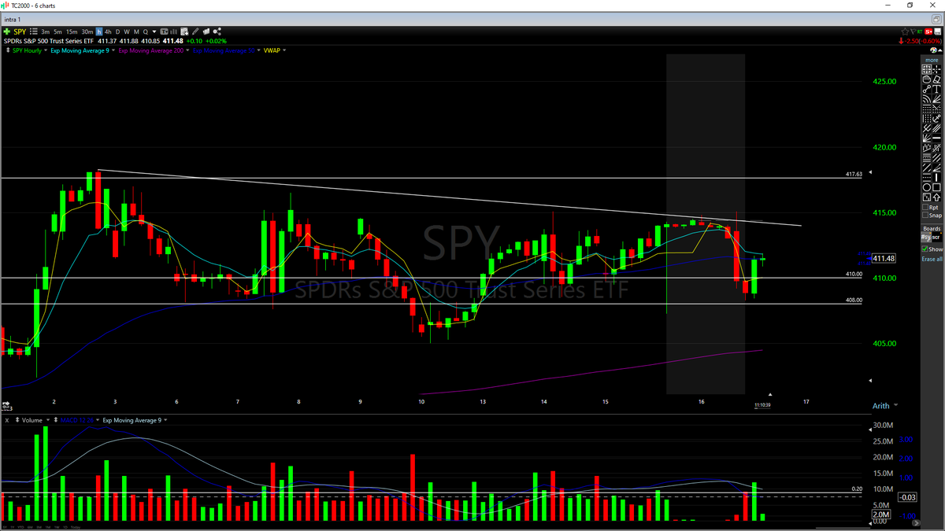Select the vertical line drawing tool
This screenshot has width=945, height=531.
pyautogui.click(x=936, y=177)
